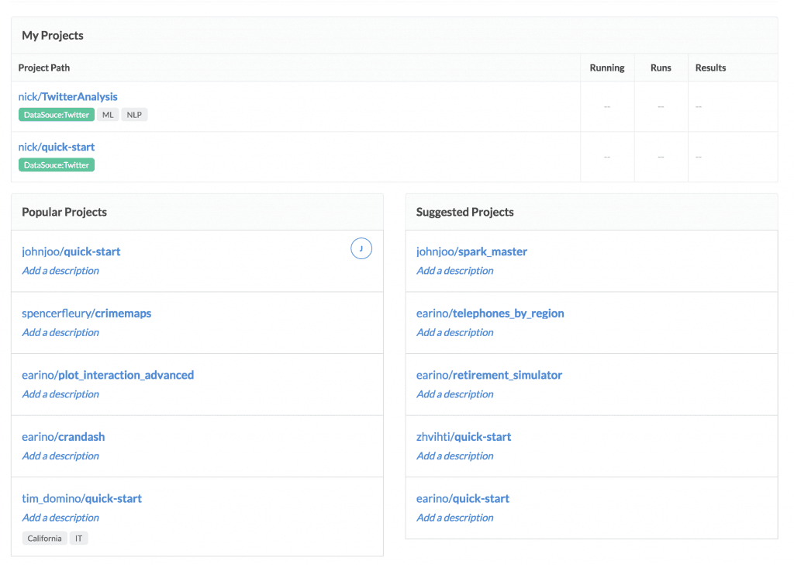Open the nick/quick-start project

point(56,147)
